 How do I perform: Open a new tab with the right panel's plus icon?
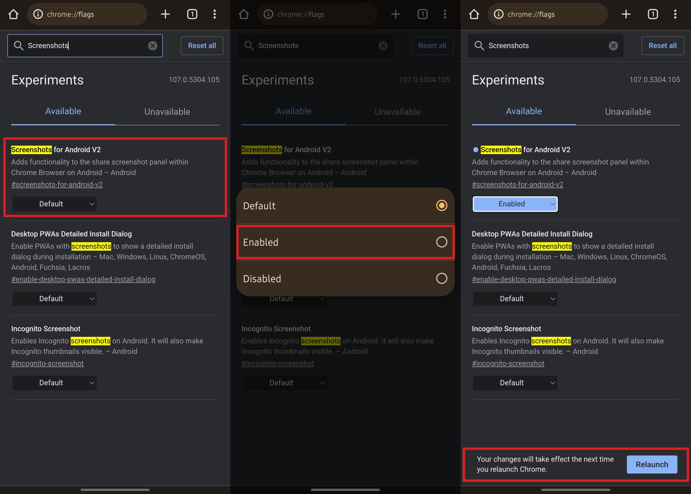[x=626, y=14]
